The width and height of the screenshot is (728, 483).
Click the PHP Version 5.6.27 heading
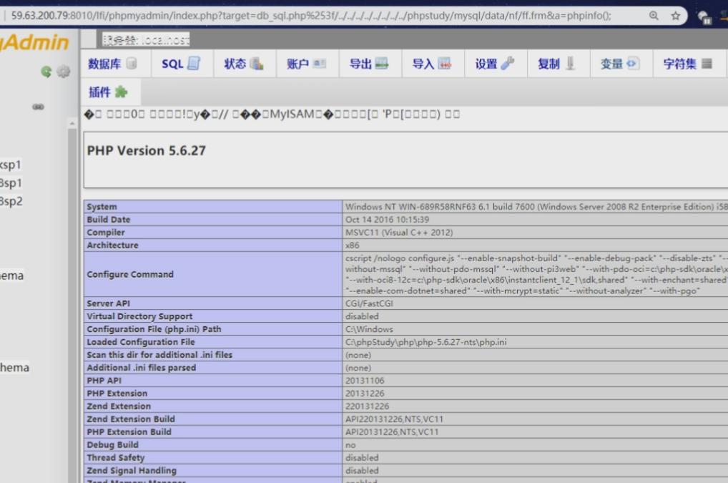(x=147, y=150)
